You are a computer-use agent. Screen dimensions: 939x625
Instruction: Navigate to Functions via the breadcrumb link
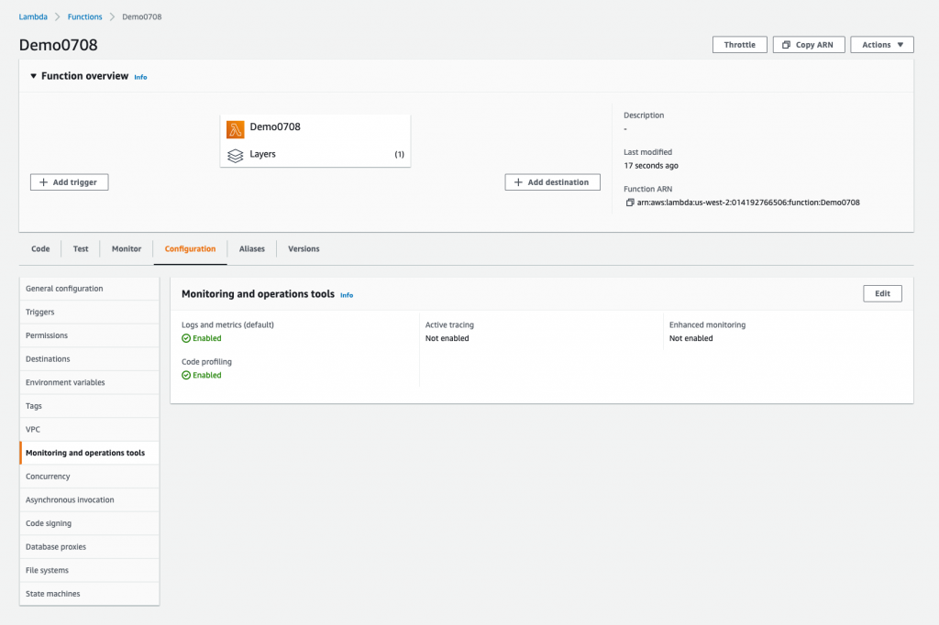pyautogui.click(x=84, y=16)
